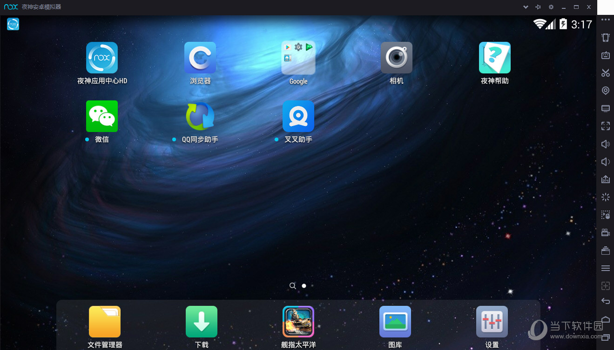Open 夜神帮助 help app
Image resolution: width=614 pixels, height=350 pixels.
click(x=494, y=58)
